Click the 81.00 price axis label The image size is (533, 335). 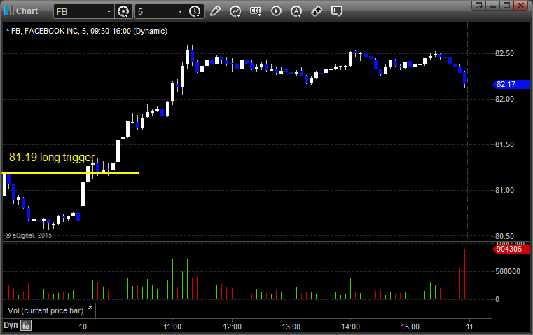(504, 190)
